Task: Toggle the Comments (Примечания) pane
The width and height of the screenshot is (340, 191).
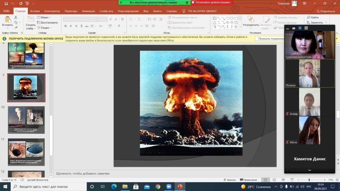Action: click(248, 180)
